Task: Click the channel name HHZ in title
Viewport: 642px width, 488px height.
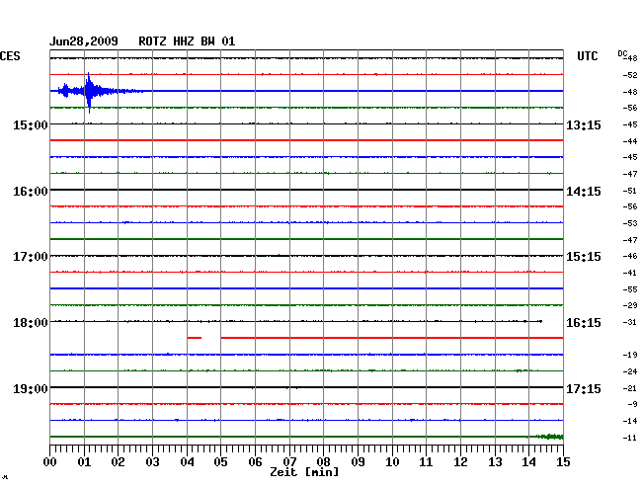Action: 183,41
